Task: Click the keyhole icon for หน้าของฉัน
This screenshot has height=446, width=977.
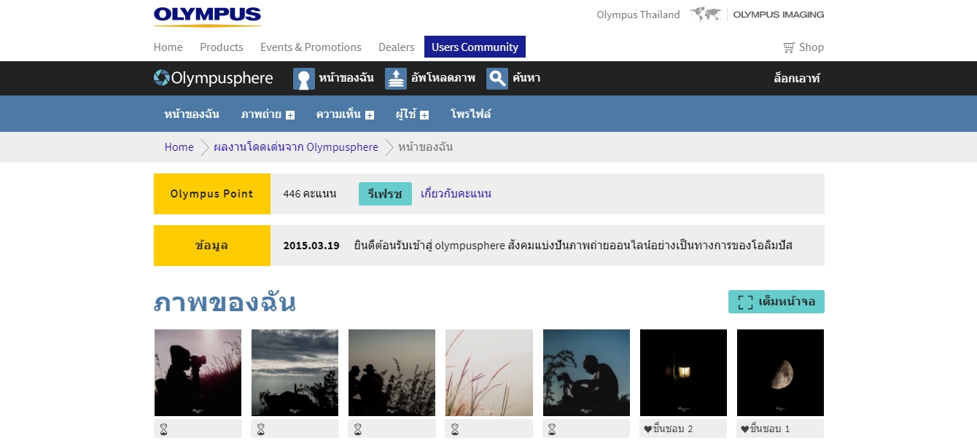Action: coord(304,79)
